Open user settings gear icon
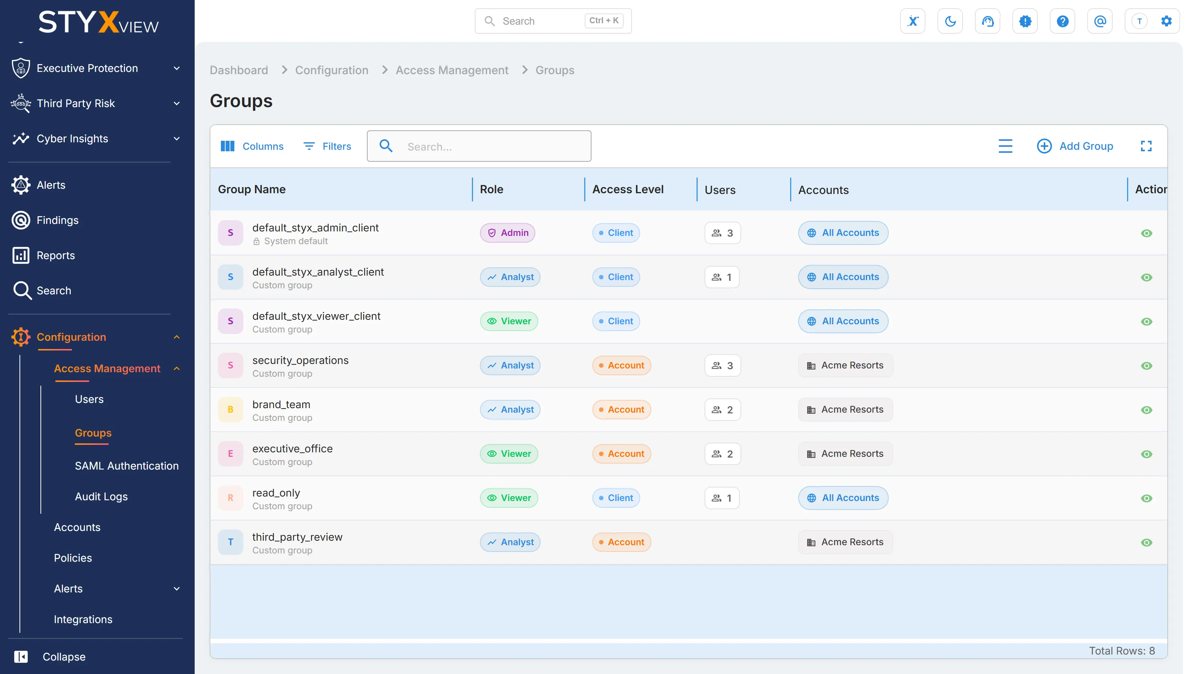 [x=1166, y=21]
